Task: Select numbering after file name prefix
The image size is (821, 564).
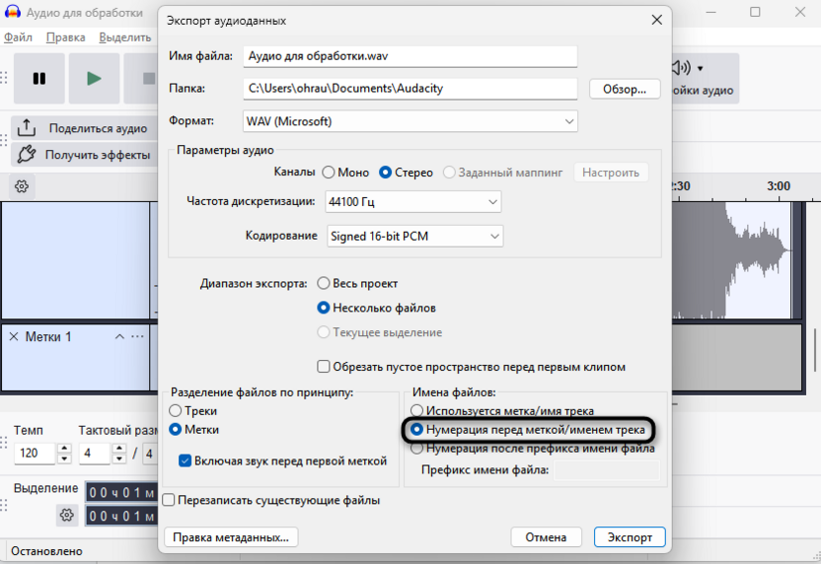Action: click(x=533, y=449)
